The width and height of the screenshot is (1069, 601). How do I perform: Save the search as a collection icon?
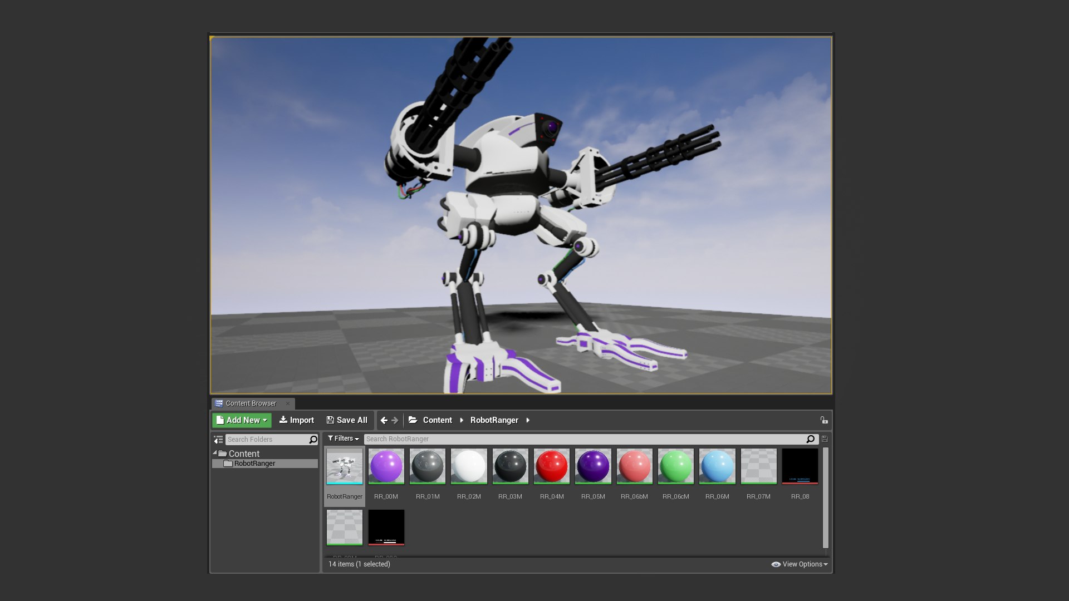pyautogui.click(x=825, y=439)
